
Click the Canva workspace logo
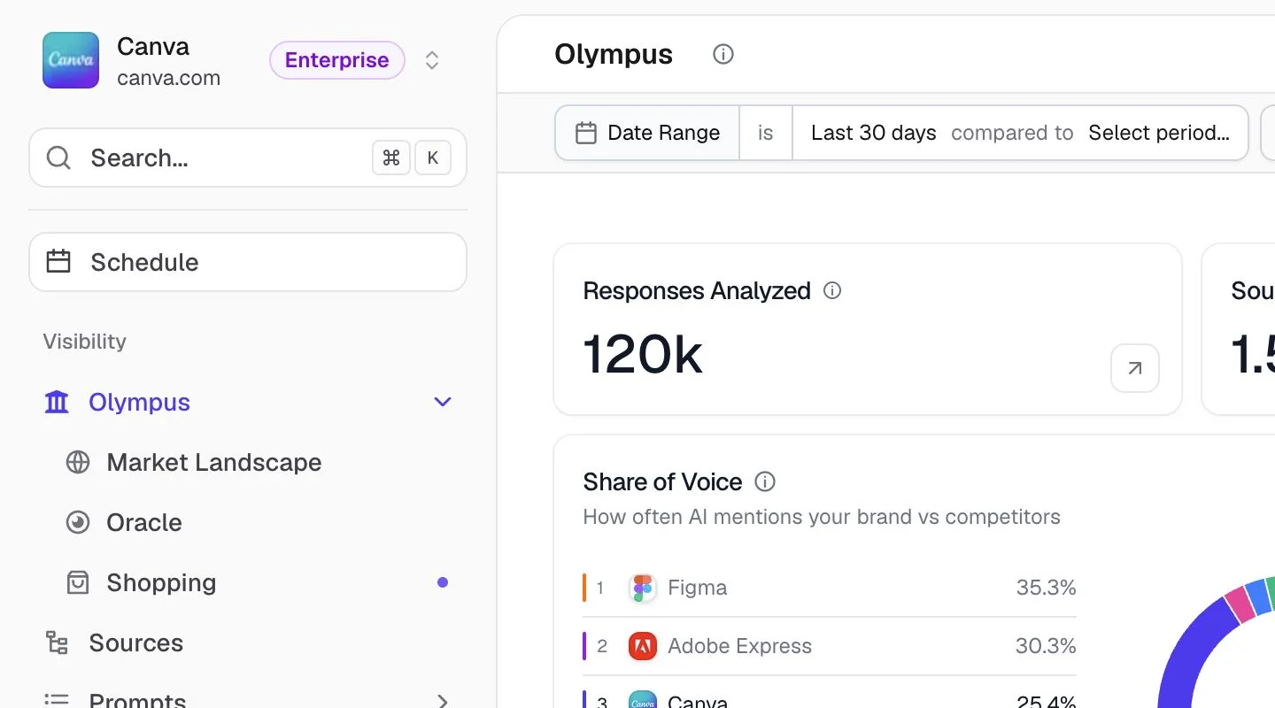[x=71, y=60]
